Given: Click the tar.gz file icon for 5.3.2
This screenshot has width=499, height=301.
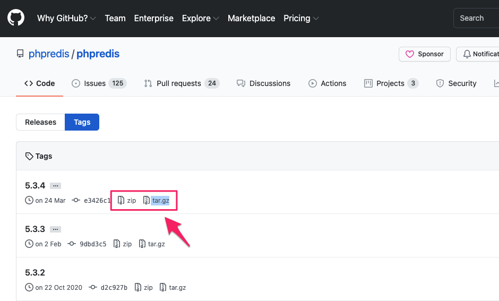Looking at the screenshot, I should click(163, 287).
